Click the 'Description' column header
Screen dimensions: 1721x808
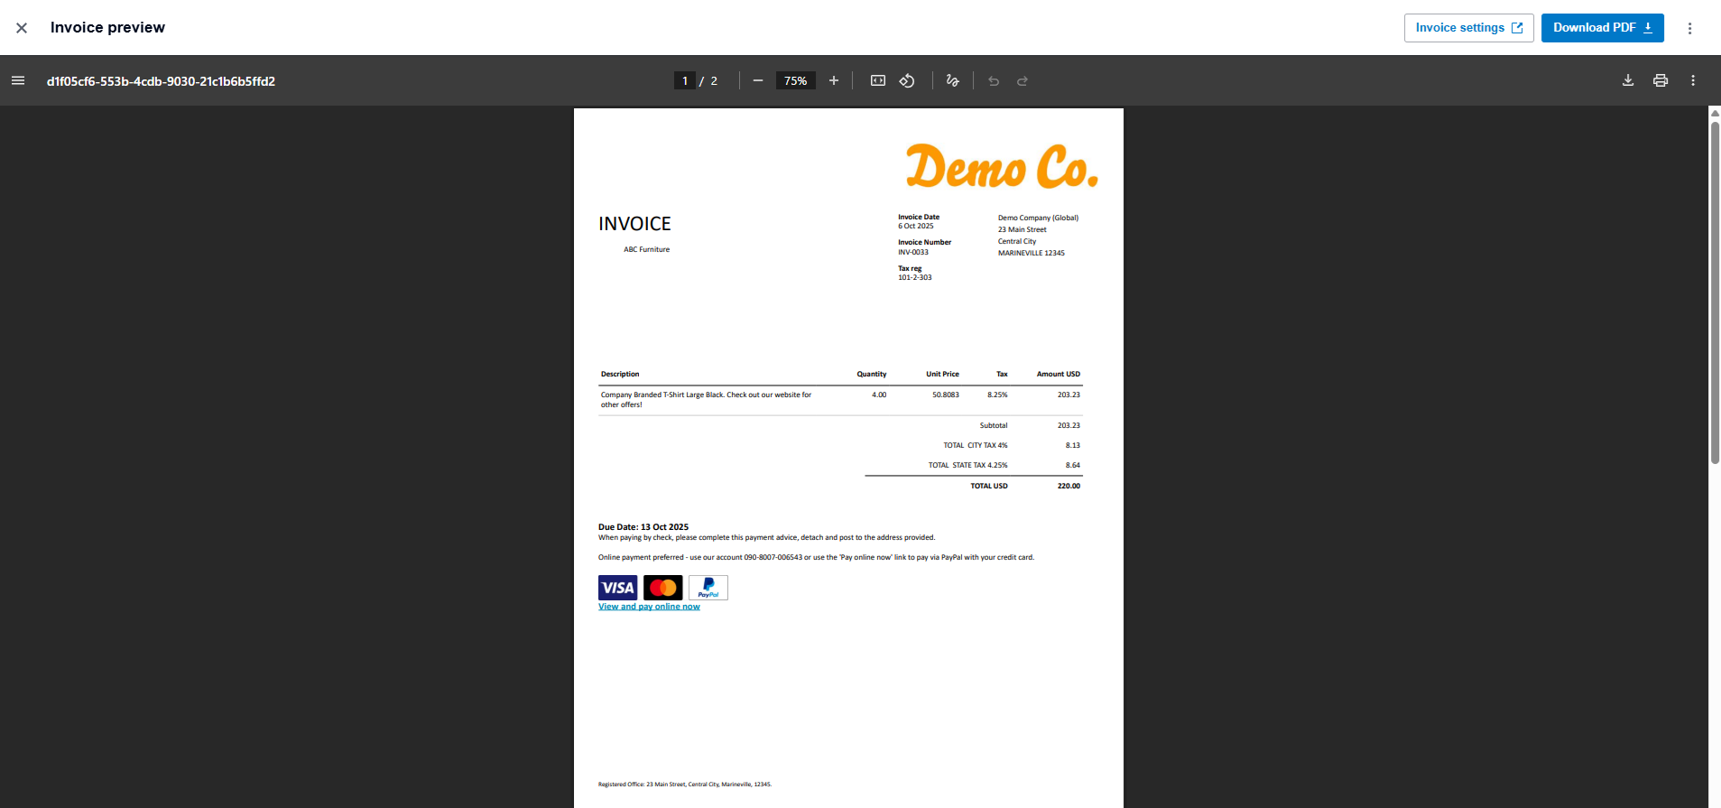pos(620,374)
